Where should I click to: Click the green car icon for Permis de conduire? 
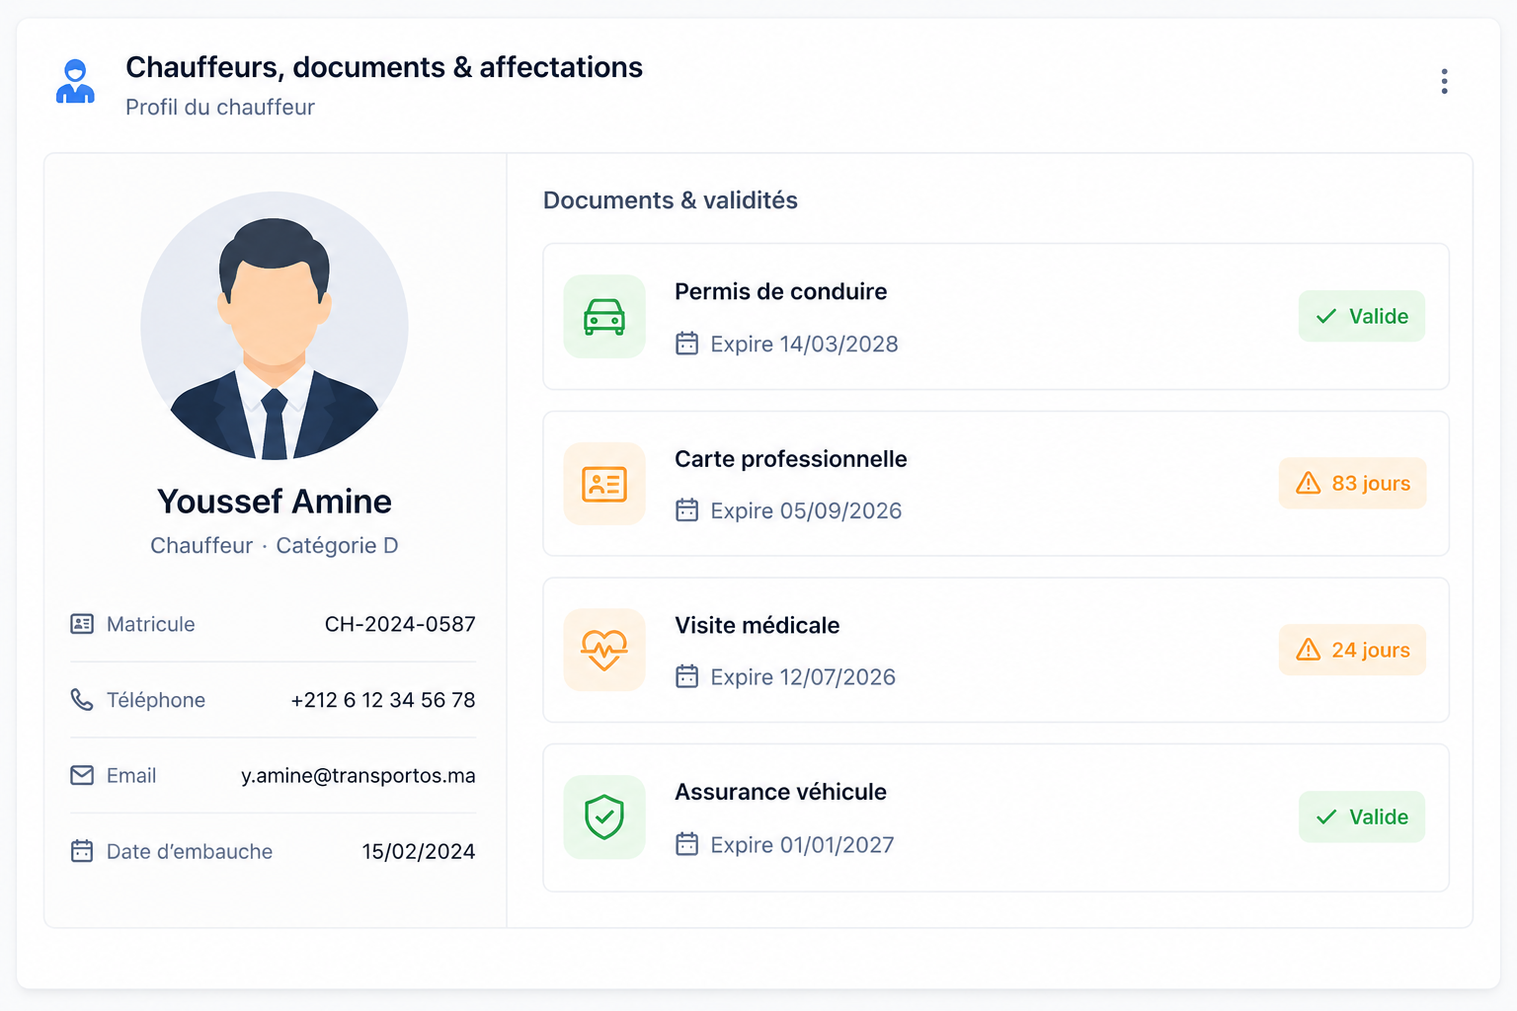pos(604,316)
